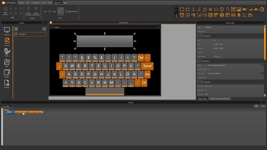Collapse the Geometry section
267x150 pixels.
tap(200, 36)
